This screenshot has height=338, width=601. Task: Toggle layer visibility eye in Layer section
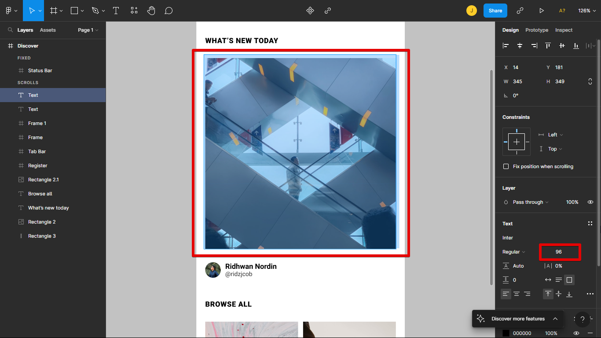pyautogui.click(x=590, y=202)
